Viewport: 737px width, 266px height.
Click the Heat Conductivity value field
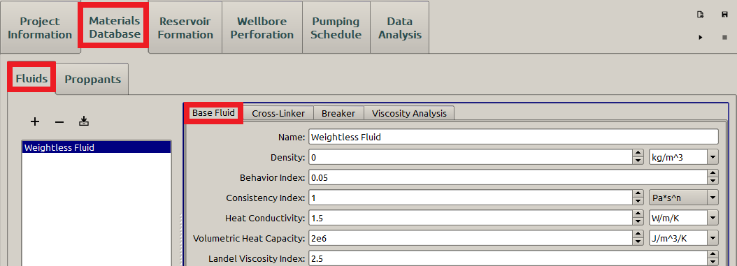pos(471,218)
